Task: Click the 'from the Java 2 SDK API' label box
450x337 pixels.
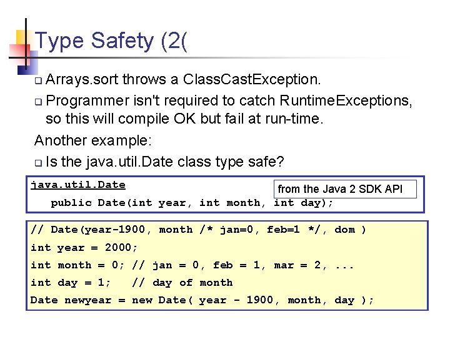Action: click(345, 189)
